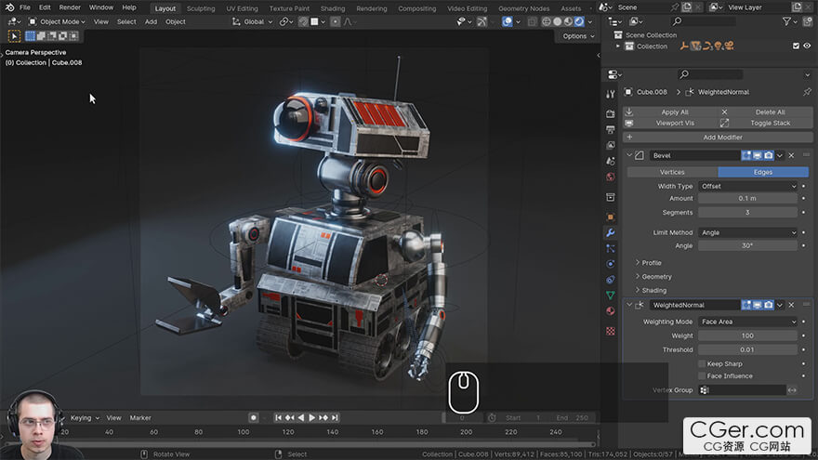Open the Weighting Mode dropdown
Viewport: 818px width, 460px height.
pos(747,322)
